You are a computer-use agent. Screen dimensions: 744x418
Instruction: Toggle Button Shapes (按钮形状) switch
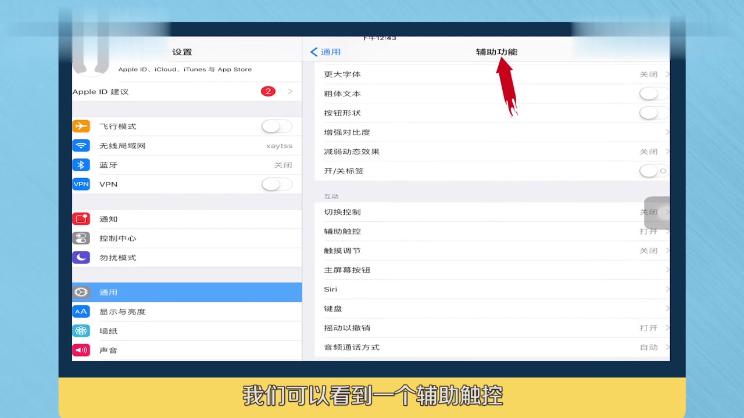[654, 113]
